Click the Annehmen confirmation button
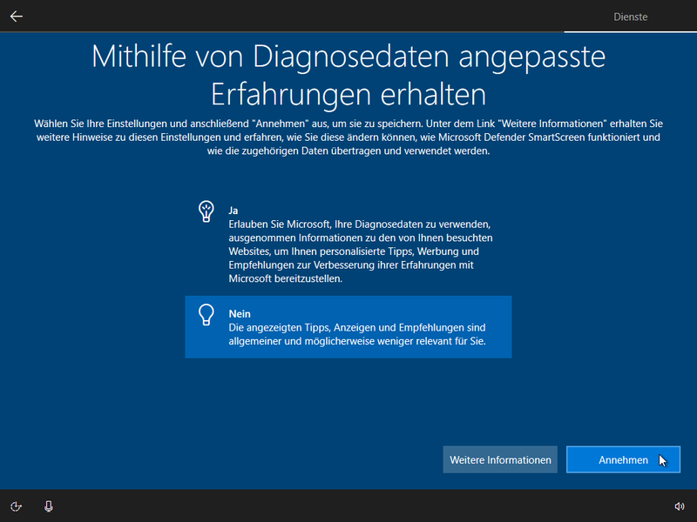Image resolution: width=697 pixels, height=522 pixels. [623, 459]
